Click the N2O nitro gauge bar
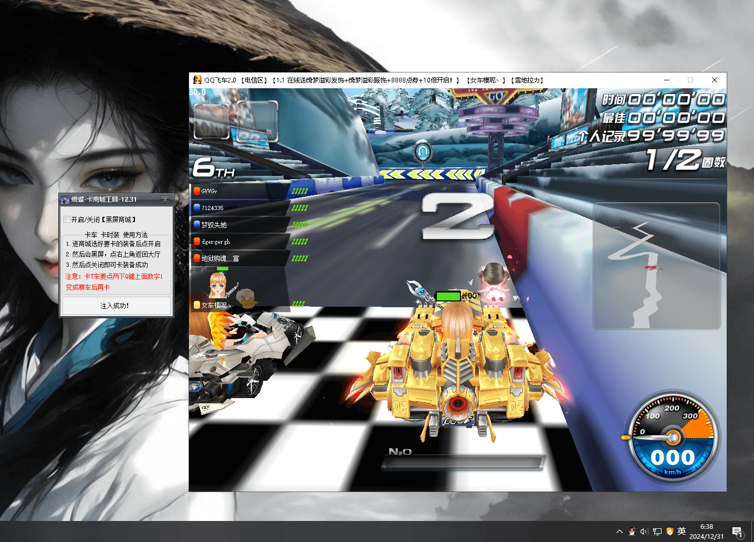754x542 pixels. [x=463, y=463]
